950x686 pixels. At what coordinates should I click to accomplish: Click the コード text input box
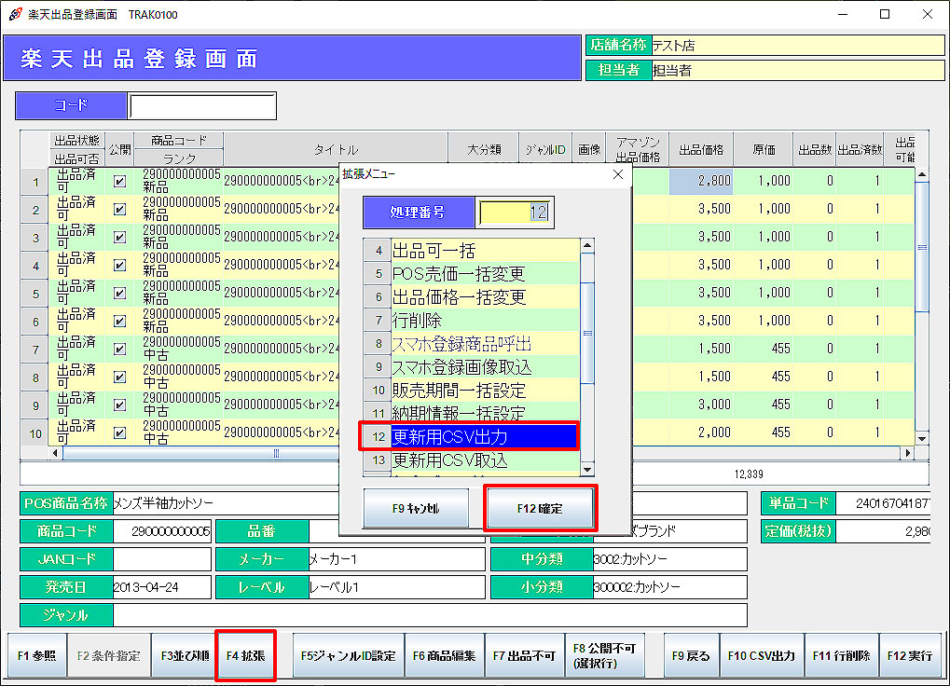[202, 106]
